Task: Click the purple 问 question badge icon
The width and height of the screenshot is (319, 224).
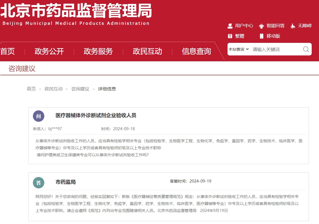Action: point(38,116)
